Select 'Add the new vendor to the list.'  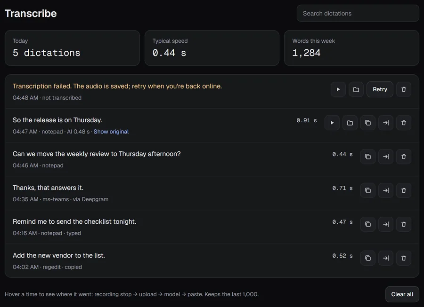pyautogui.click(x=59, y=255)
